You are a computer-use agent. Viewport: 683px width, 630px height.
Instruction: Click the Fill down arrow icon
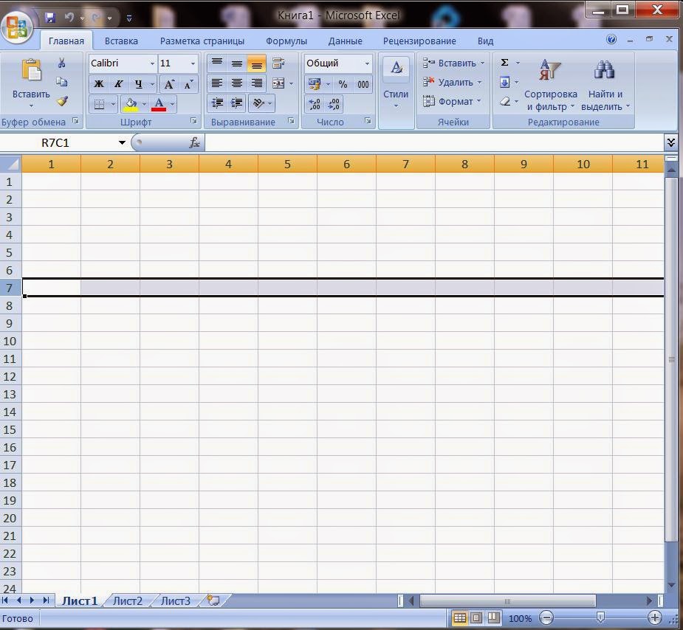504,82
